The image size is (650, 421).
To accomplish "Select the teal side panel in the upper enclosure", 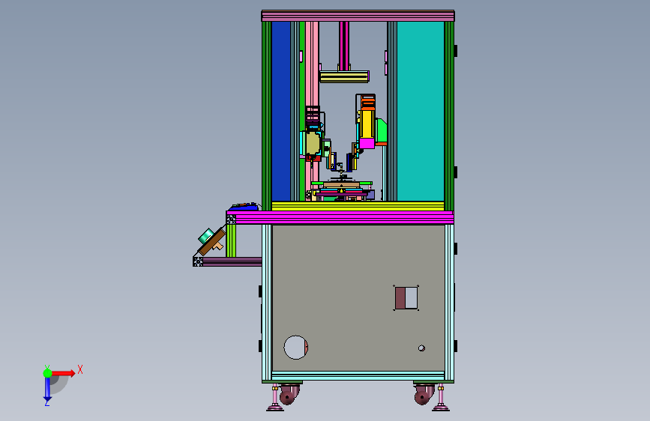I will click(421, 111).
